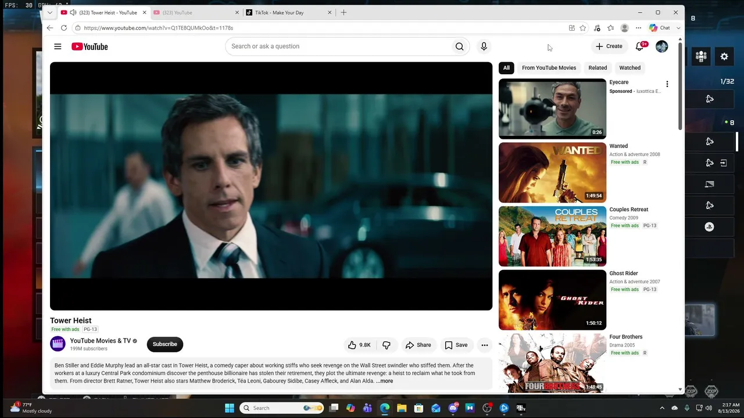Open the Couples Retreat movie thumbnail
The width and height of the screenshot is (744, 418).
click(552, 236)
